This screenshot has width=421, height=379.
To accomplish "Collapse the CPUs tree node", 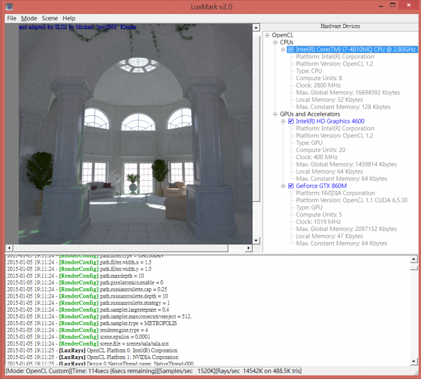I will pos(275,43).
